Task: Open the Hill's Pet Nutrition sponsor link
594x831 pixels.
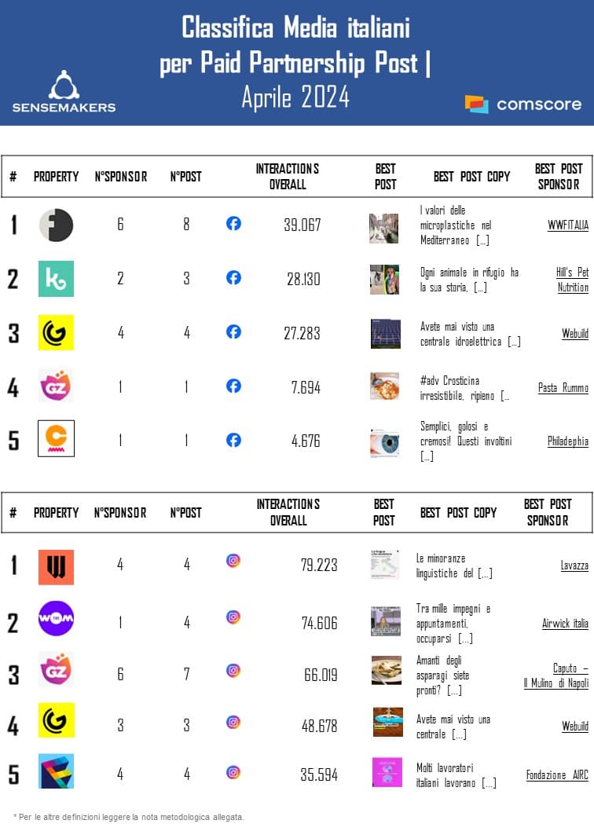Action: pyautogui.click(x=571, y=280)
